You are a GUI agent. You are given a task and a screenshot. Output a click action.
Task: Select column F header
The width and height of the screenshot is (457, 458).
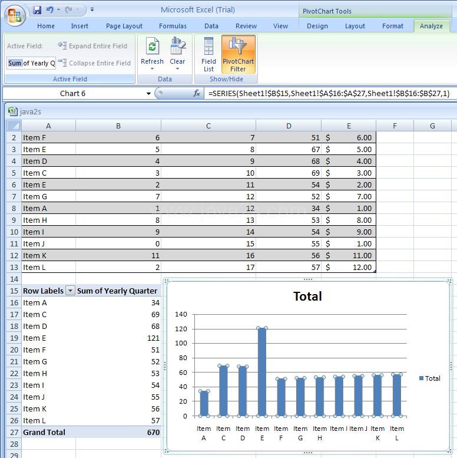395,126
